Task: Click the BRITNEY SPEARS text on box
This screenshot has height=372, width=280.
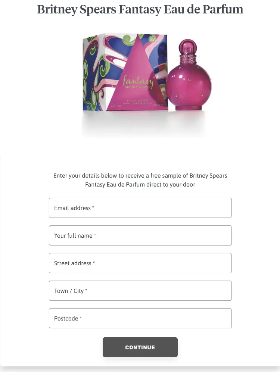Action: coord(138,87)
